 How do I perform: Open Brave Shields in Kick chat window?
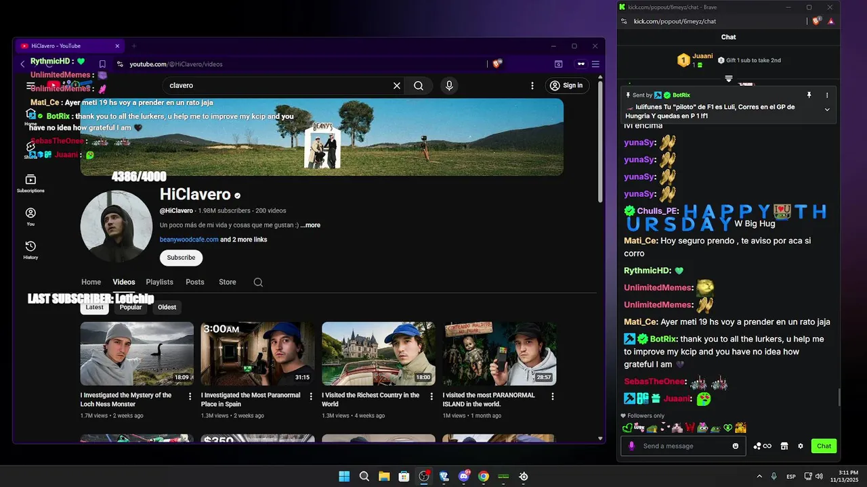pyautogui.click(x=818, y=21)
